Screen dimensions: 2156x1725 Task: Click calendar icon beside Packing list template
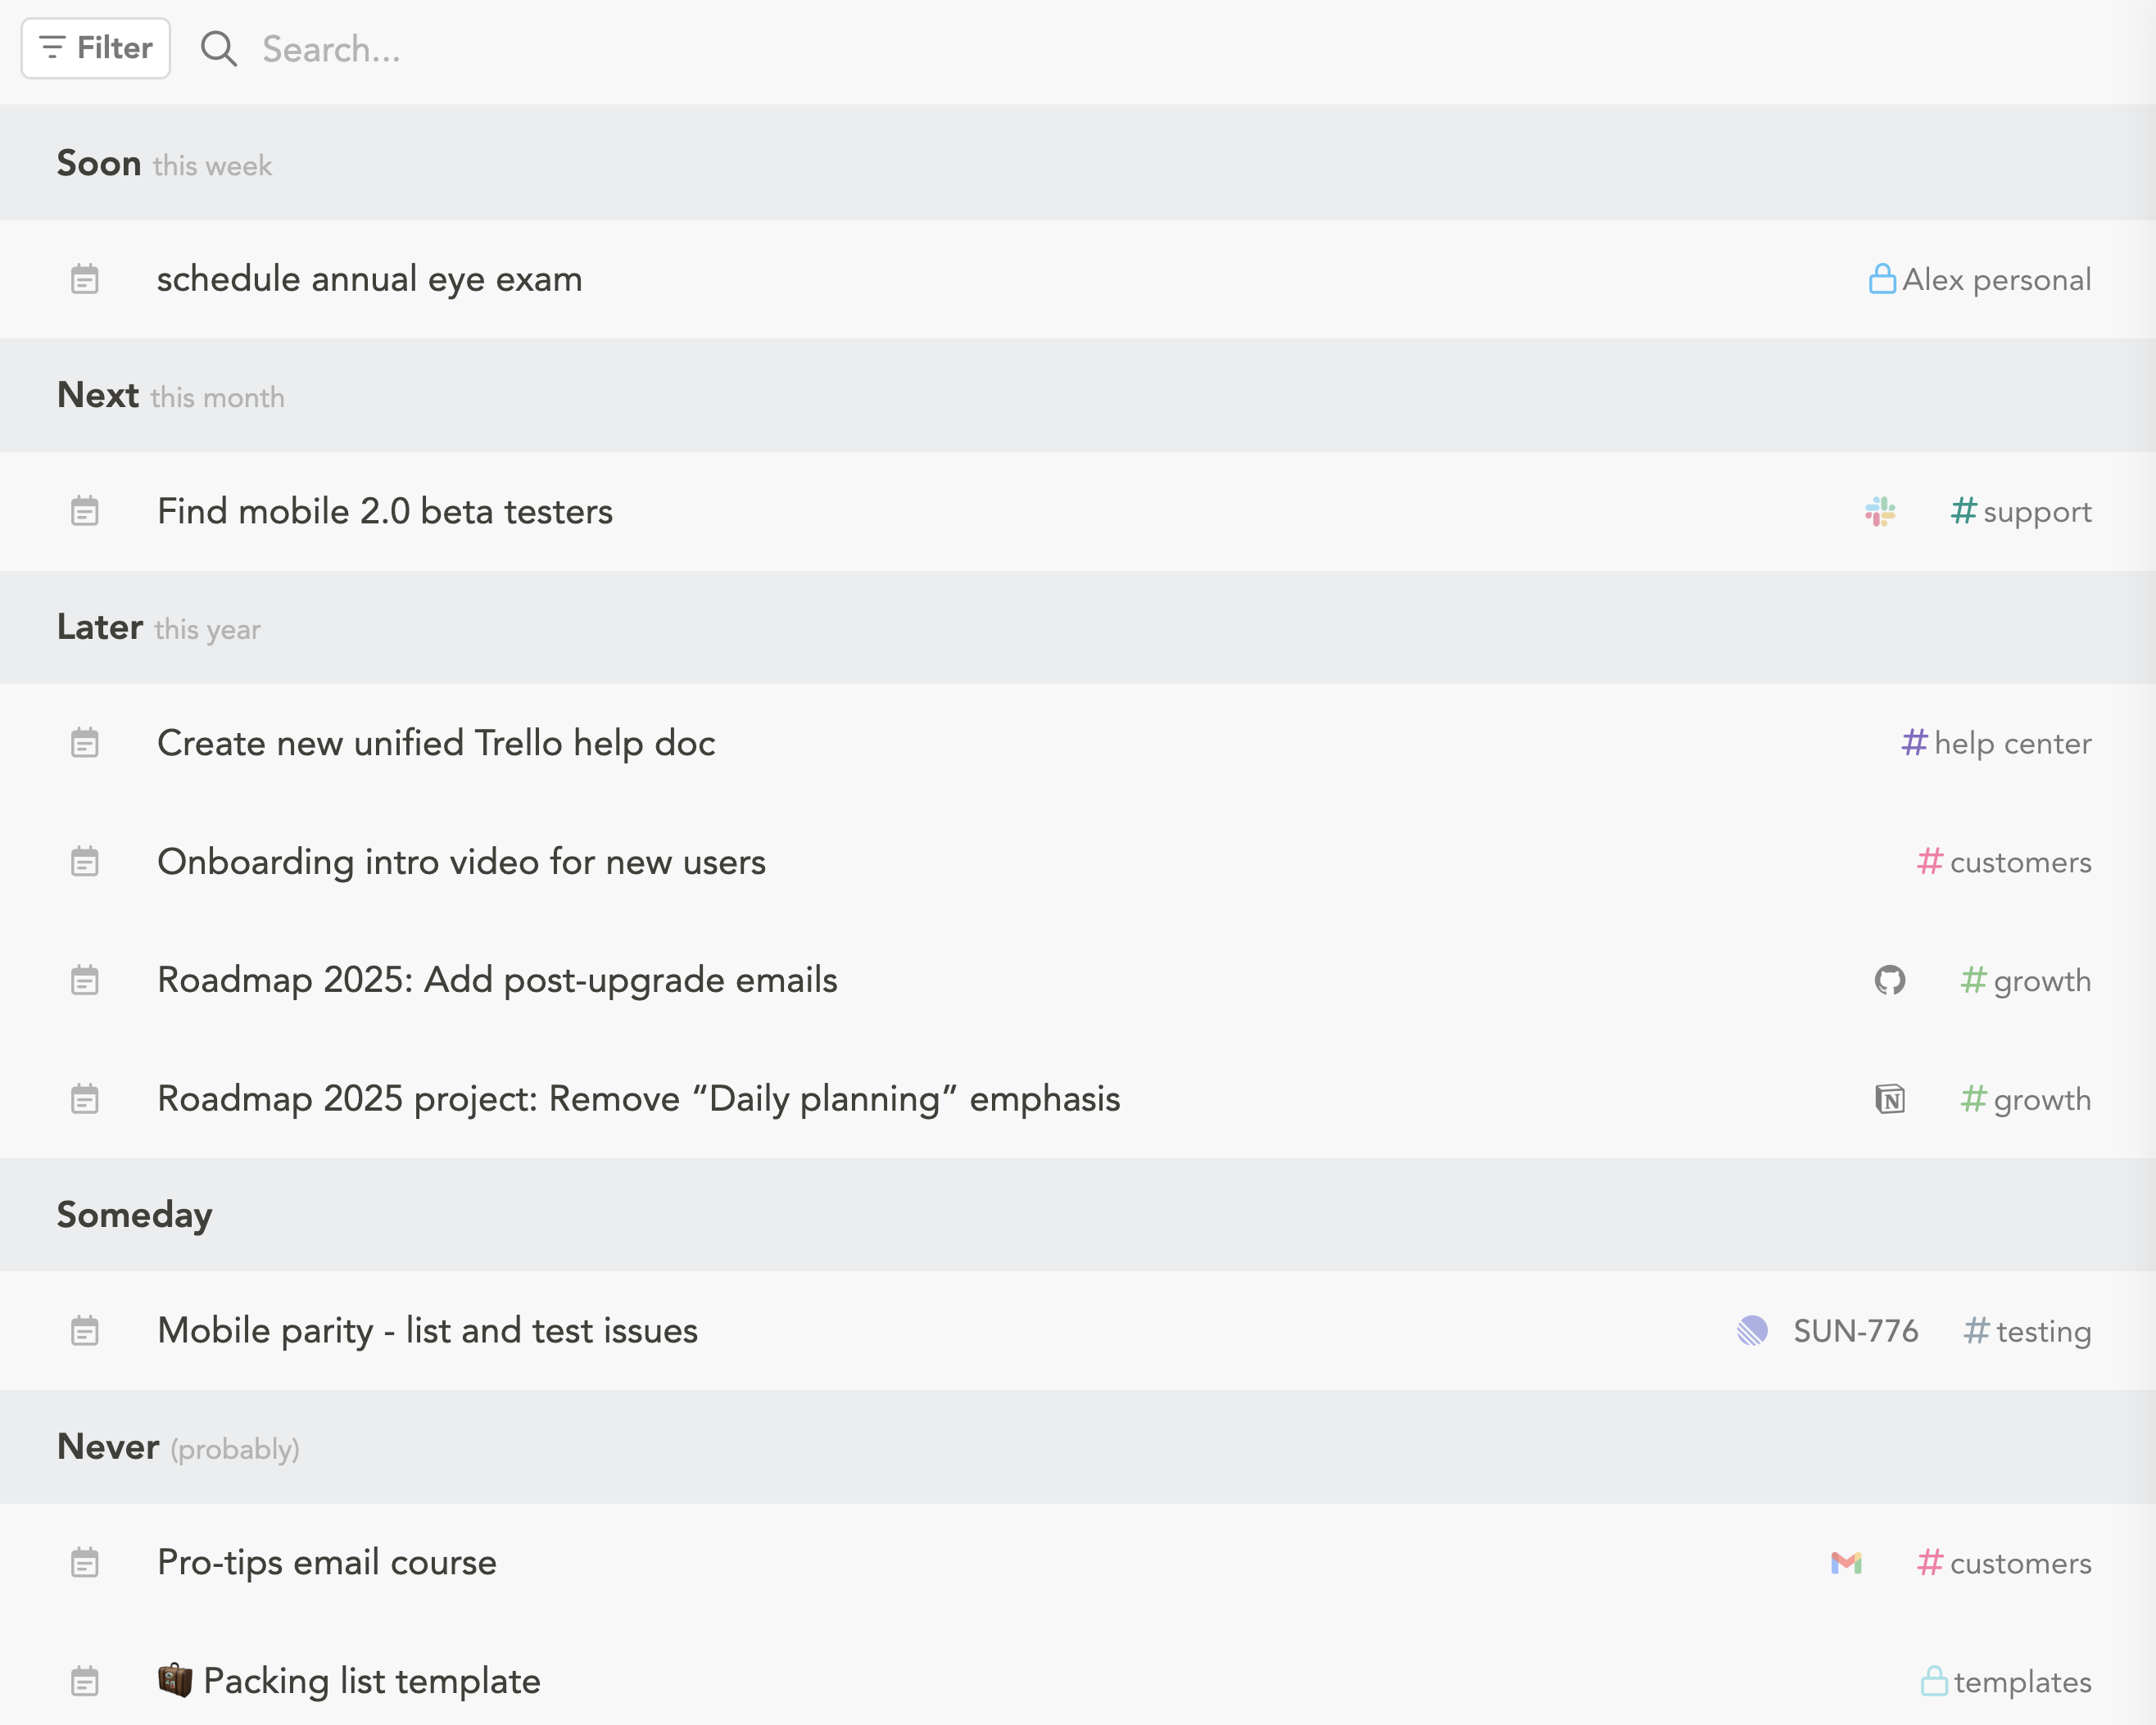coord(85,1681)
